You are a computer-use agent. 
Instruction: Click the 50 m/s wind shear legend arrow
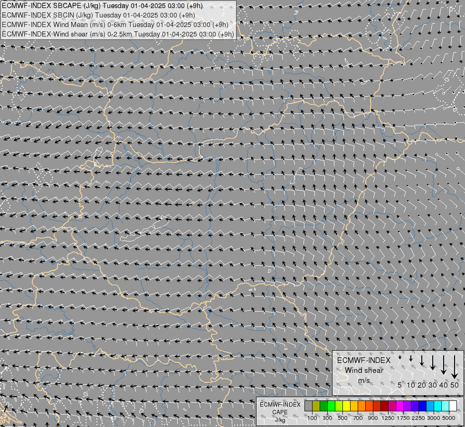(455, 367)
